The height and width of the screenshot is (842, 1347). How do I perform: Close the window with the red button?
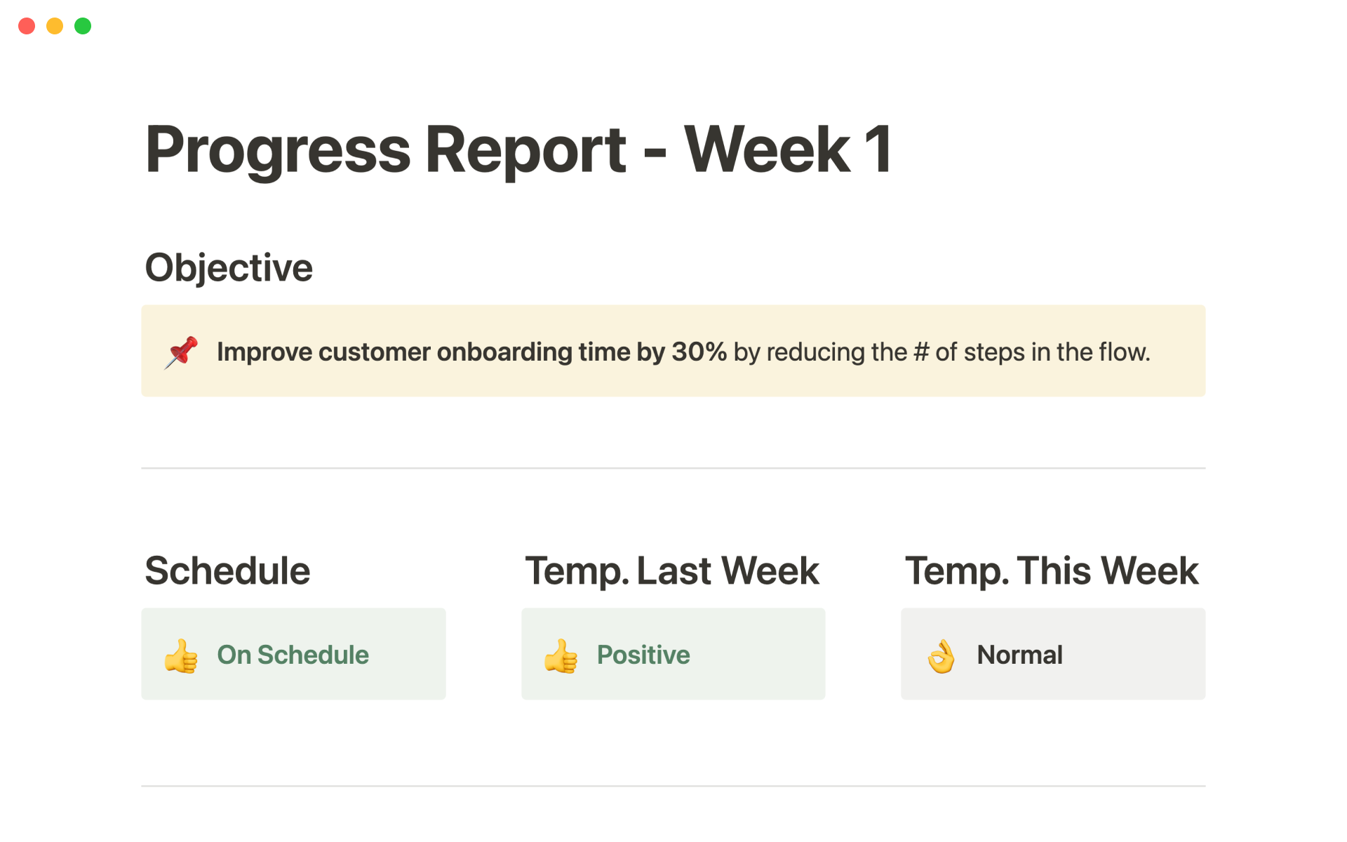click(x=27, y=26)
